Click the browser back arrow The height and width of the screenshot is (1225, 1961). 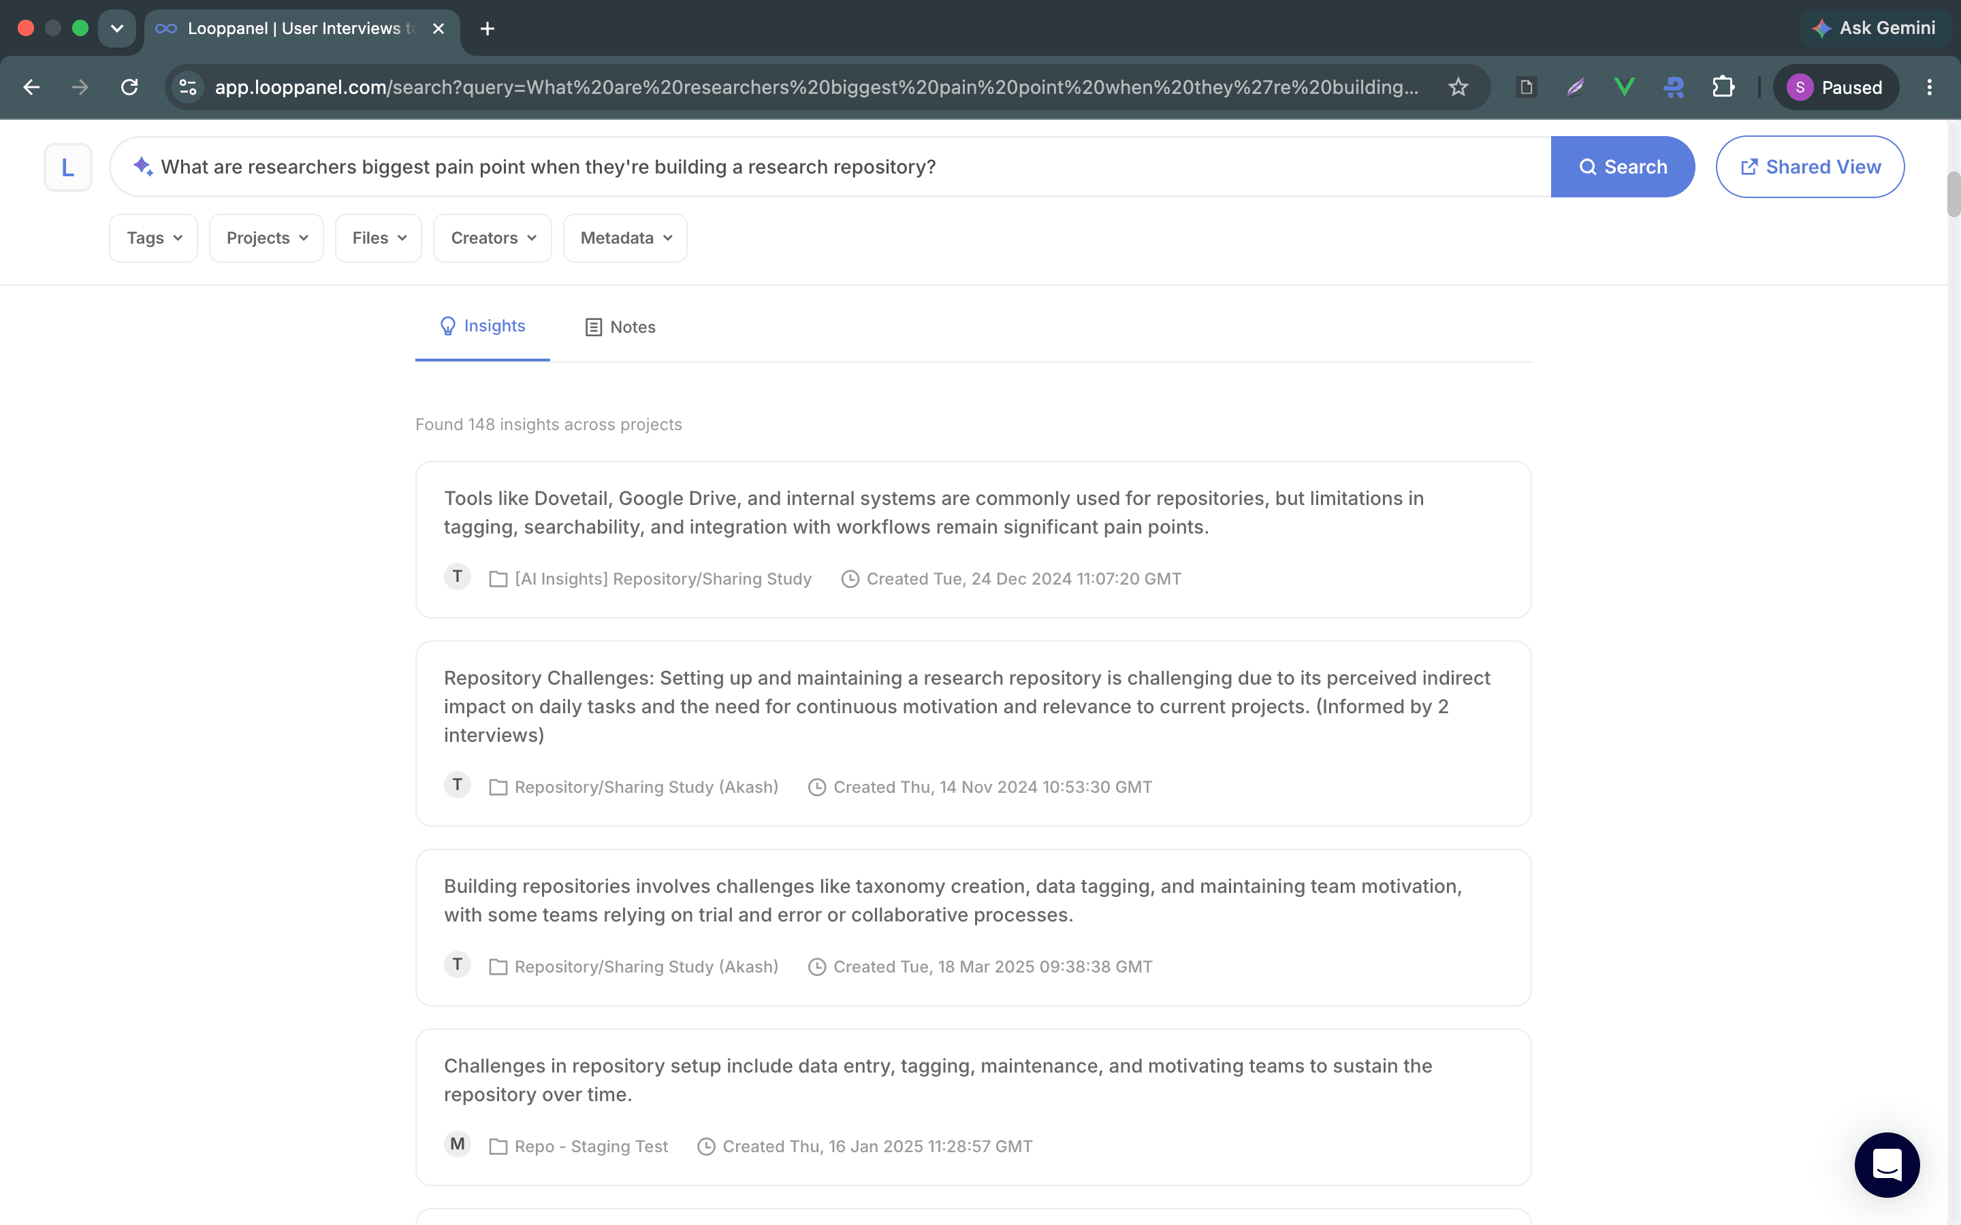31,86
